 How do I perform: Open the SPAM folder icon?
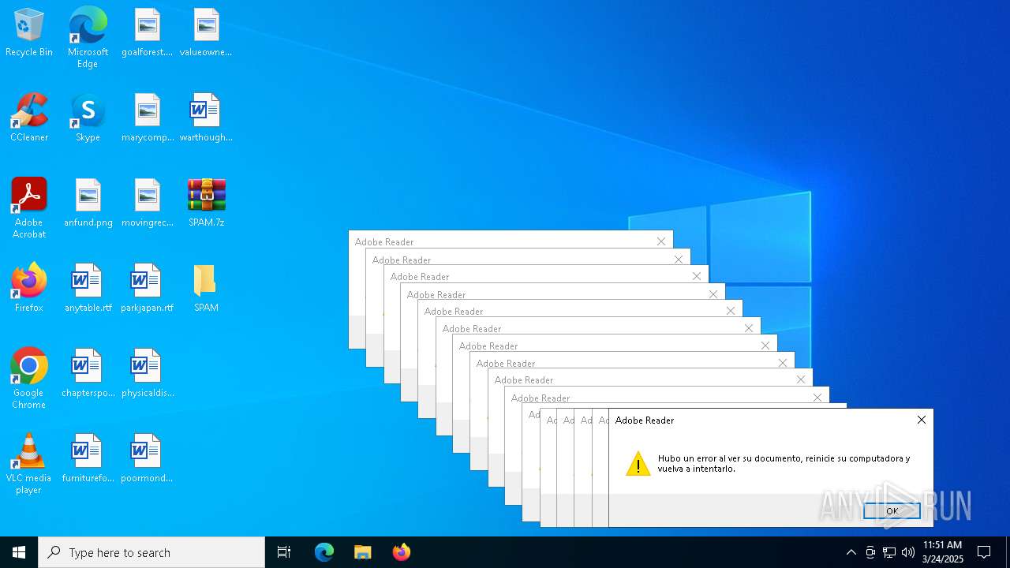click(206, 289)
